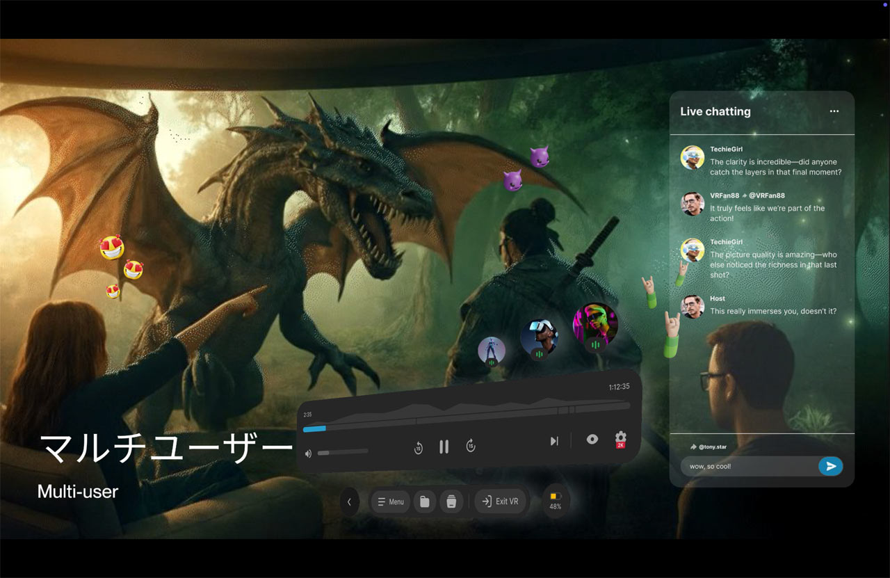Skip to the next video
The width and height of the screenshot is (890, 578).
(554, 441)
